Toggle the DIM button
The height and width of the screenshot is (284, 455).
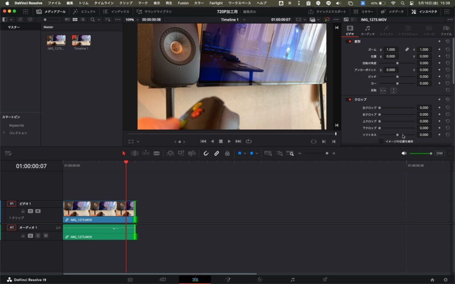point(439,153)
